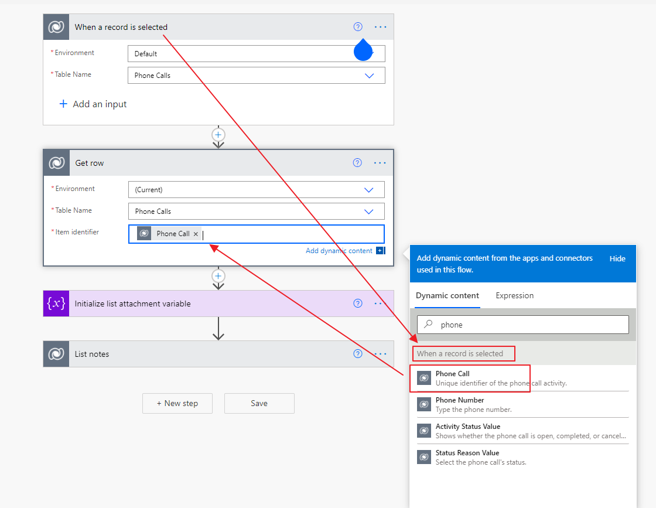Select Phone Number dynamic content item

coord(523,405)
